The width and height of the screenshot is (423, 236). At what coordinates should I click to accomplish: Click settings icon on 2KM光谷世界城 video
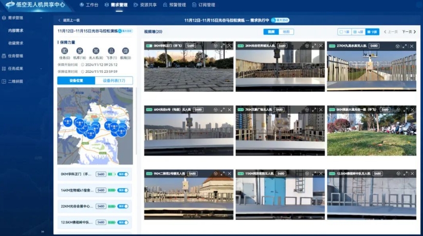[307, 46]
